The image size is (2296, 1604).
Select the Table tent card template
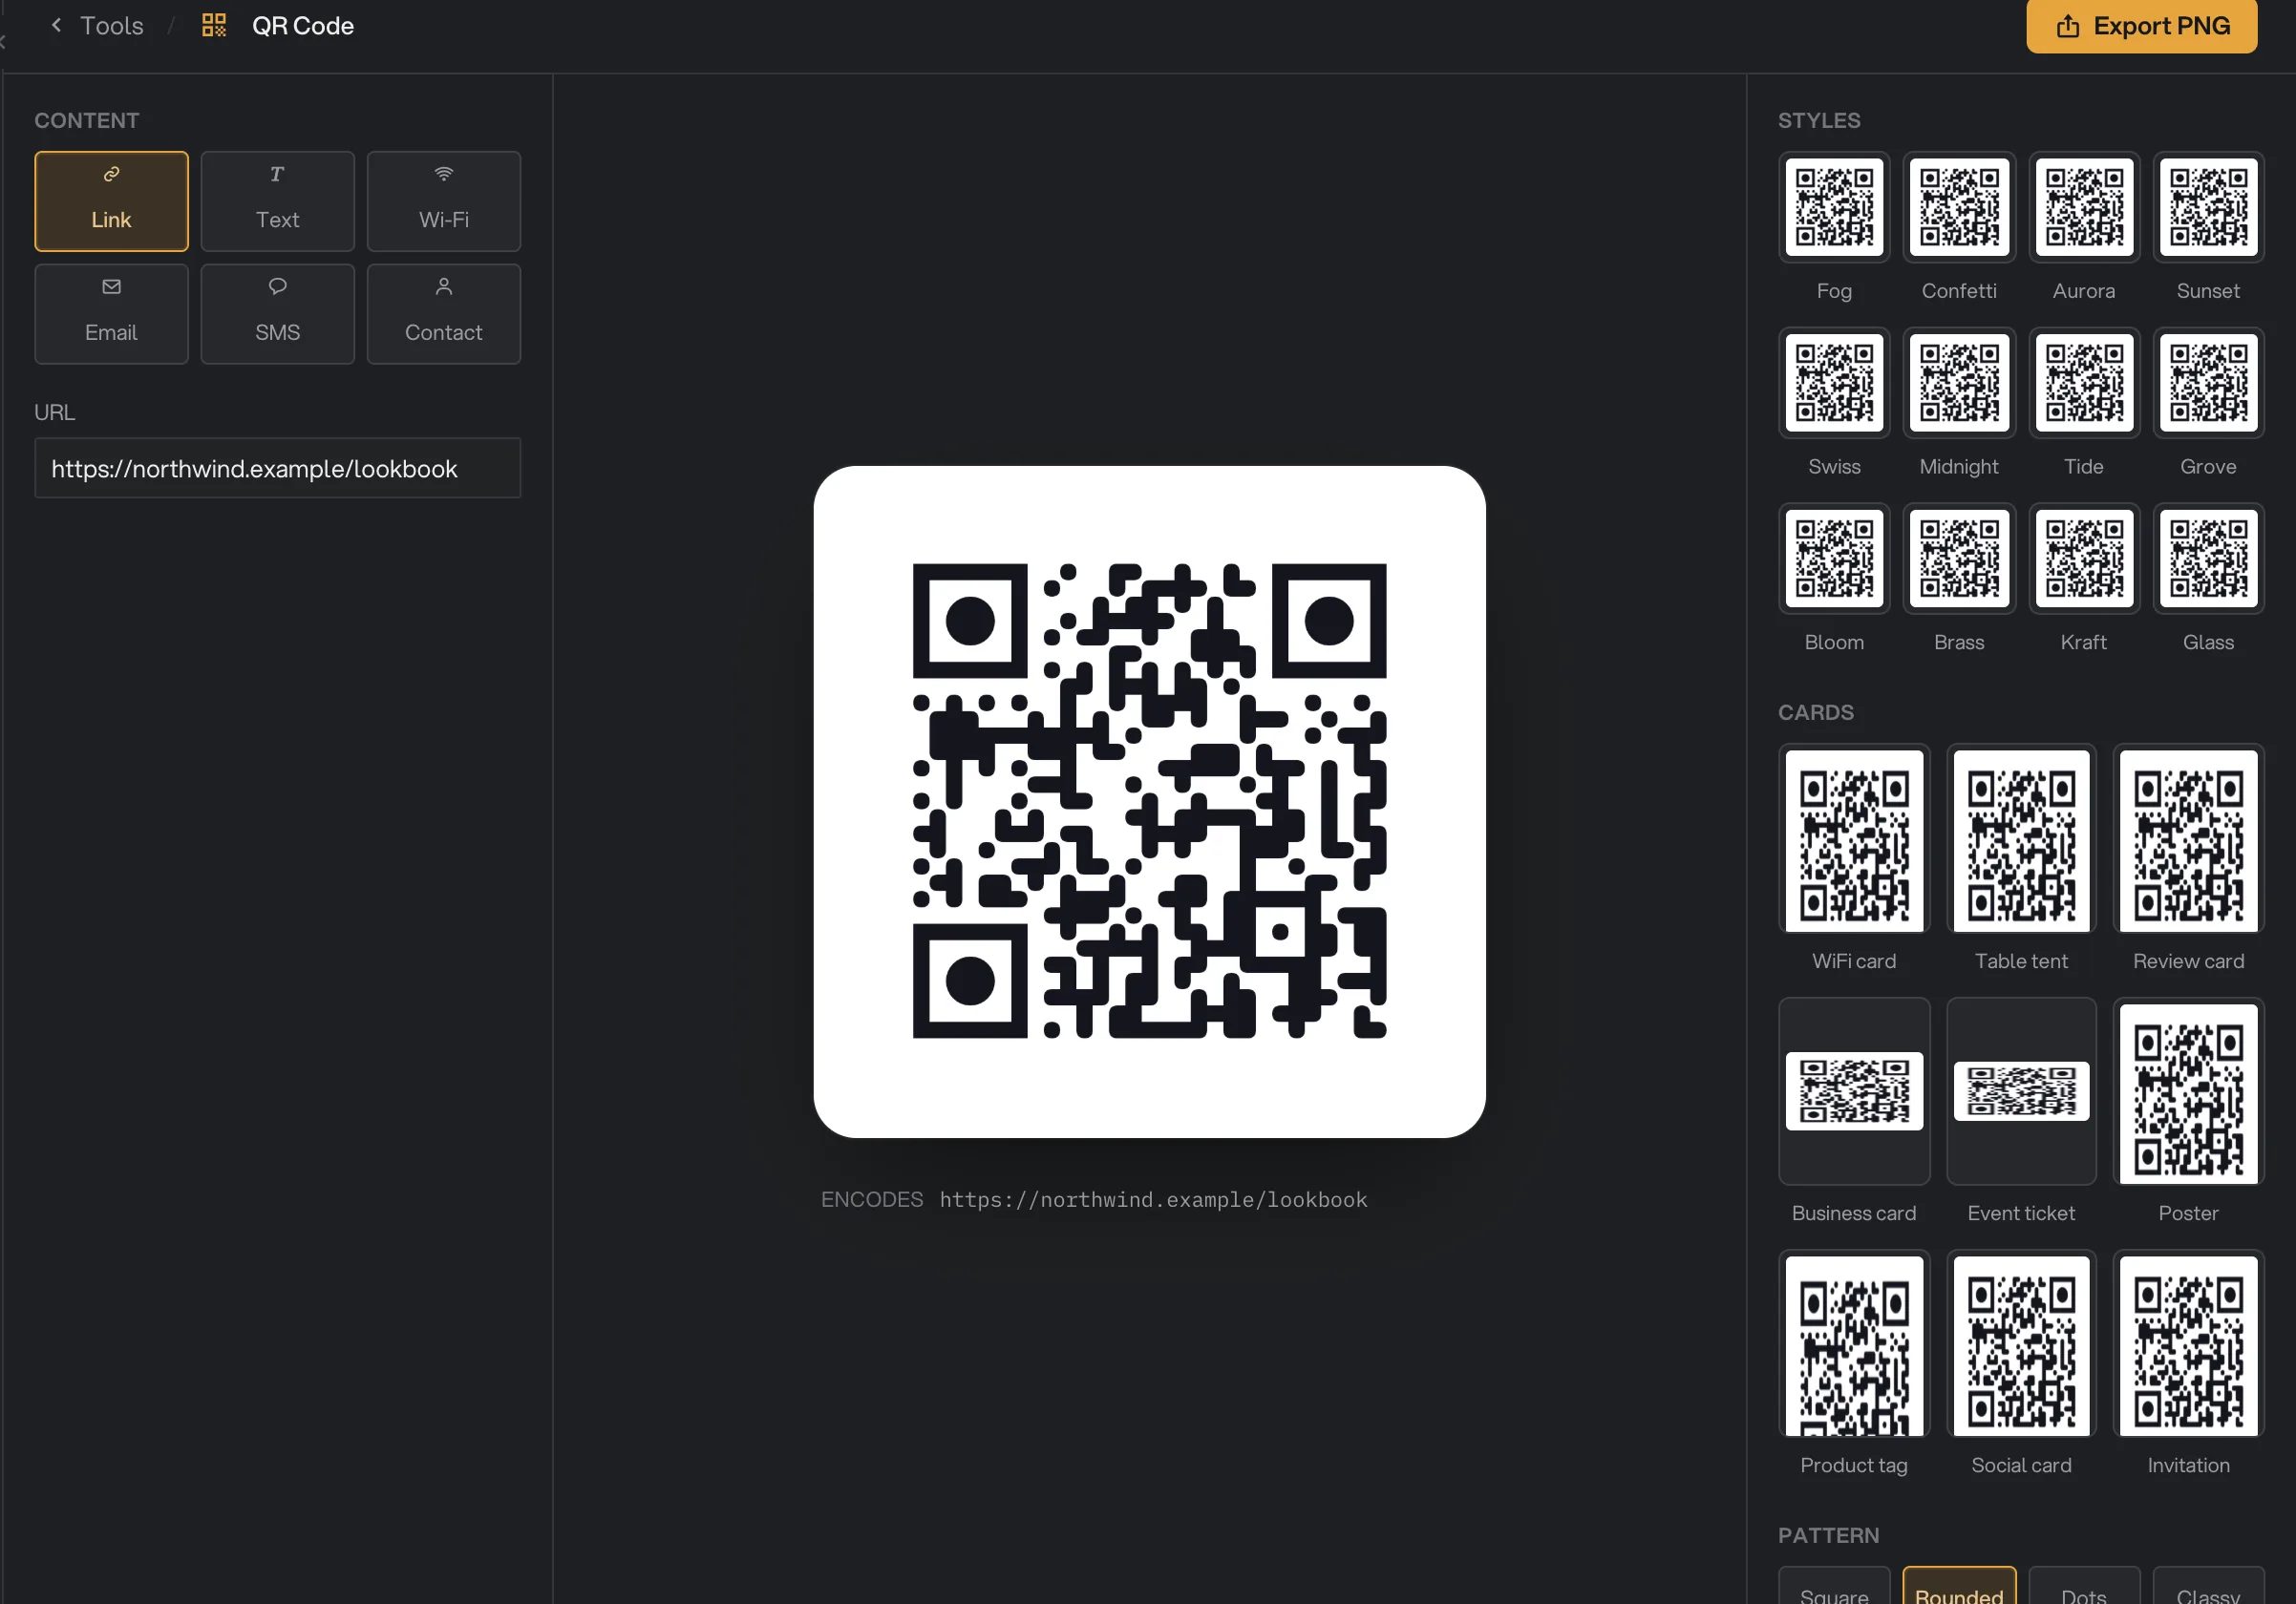pyautogui.click(x=2021, y=839)
